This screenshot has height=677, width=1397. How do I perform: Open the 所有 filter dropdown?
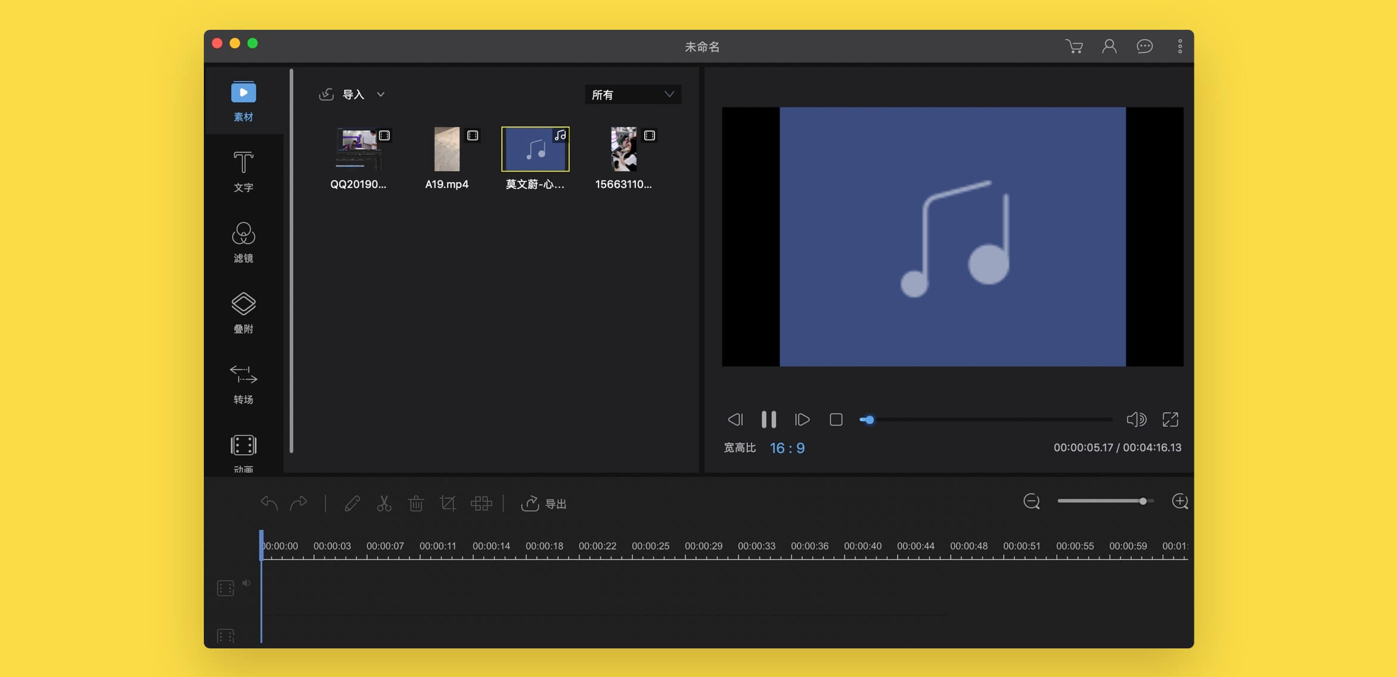633,94
